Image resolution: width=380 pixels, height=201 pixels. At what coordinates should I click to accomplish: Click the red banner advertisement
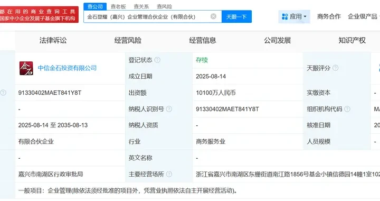(39, 15)
